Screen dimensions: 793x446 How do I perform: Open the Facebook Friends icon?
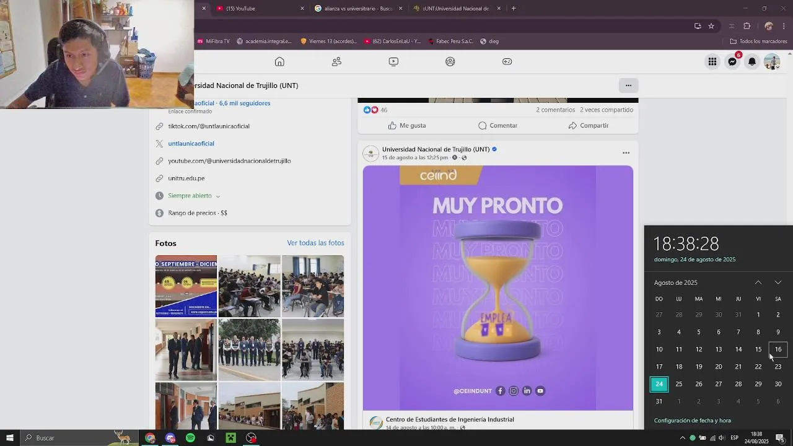point(336,61)
